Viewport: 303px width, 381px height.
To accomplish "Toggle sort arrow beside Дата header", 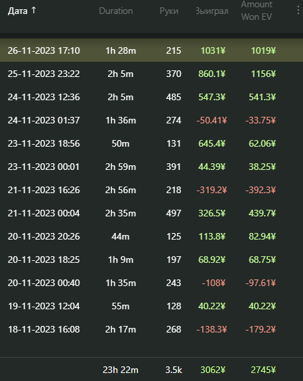I will (34, 10).
